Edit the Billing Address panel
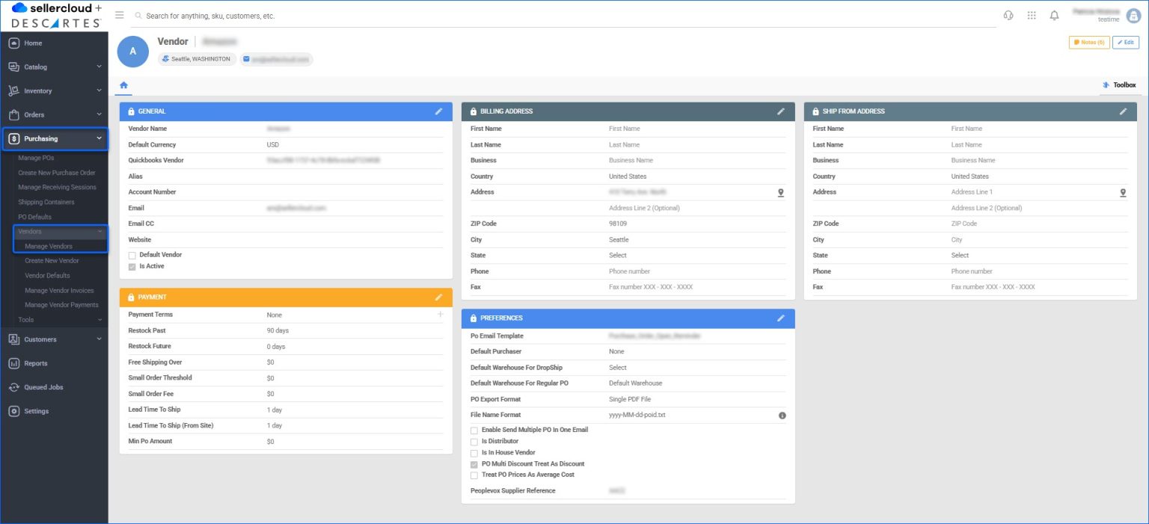Viewport: 1149px width, 524px height. (x=781, y=111)
